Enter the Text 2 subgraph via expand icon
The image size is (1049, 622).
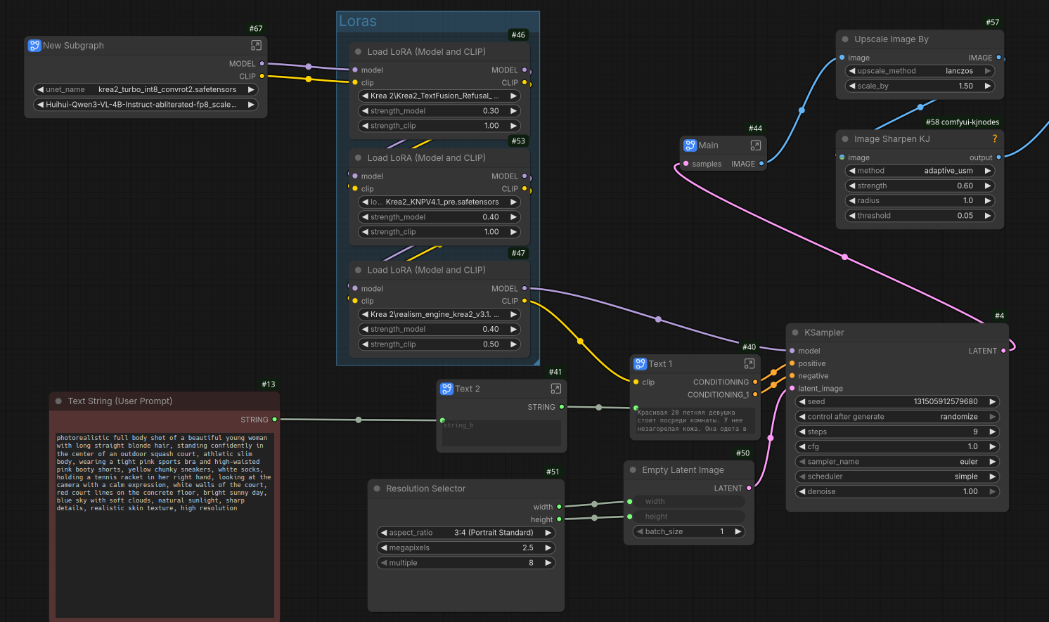[555, 389]
